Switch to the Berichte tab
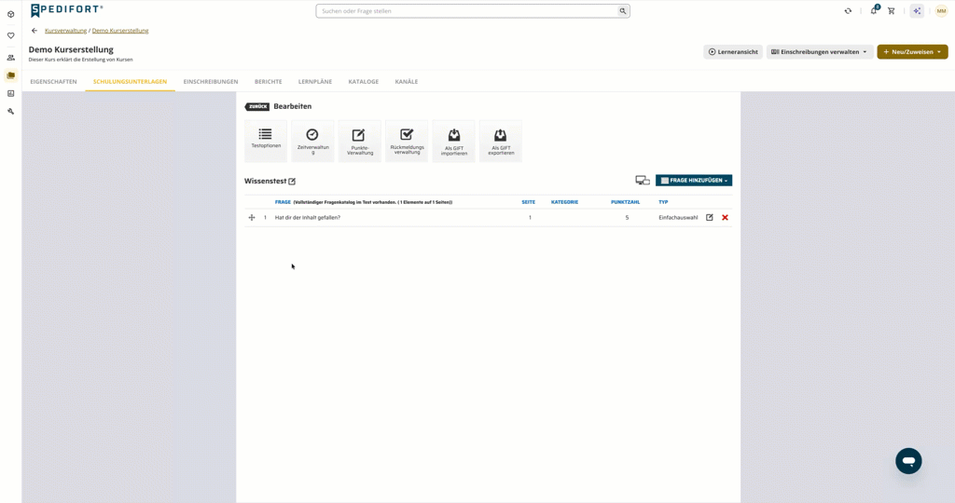The image size is (955, 503). [268, 81]
